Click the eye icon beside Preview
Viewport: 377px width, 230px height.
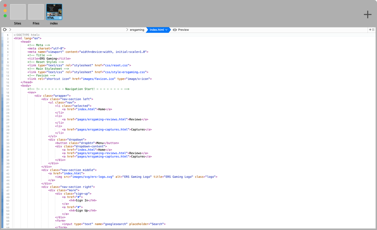[175, 30]
